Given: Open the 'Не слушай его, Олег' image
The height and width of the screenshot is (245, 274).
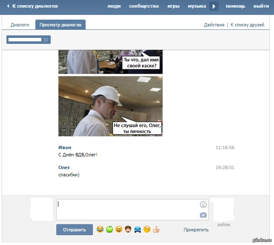Looking at the screenshot, I should point(110,106).
